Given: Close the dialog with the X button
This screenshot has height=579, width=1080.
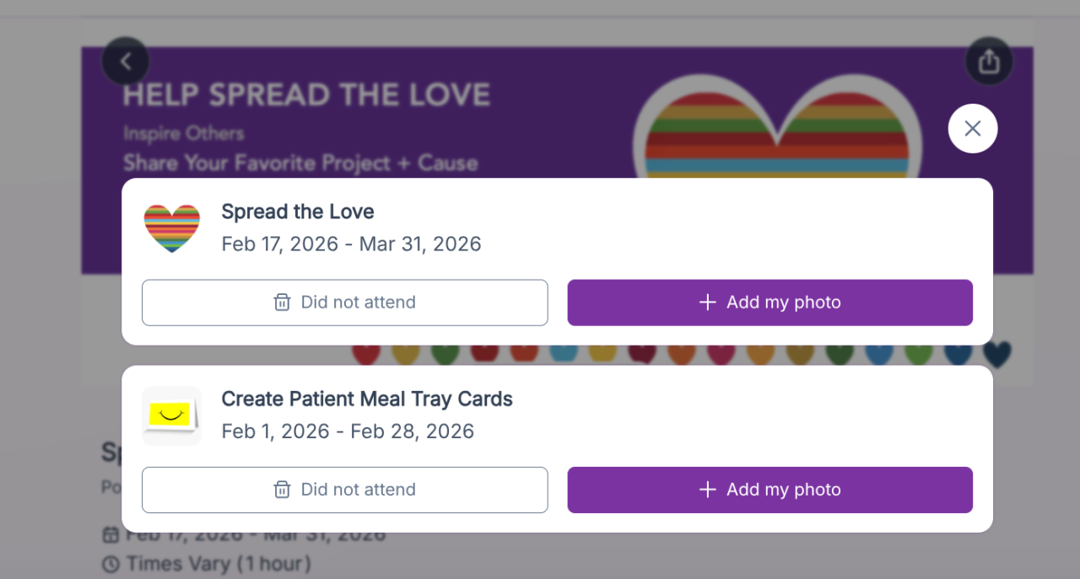Looking at the screenshot, I should 973,128.
